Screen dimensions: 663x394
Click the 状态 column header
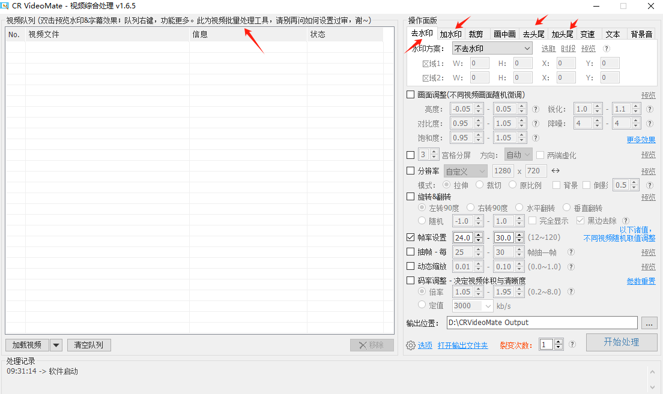point(345,35)
